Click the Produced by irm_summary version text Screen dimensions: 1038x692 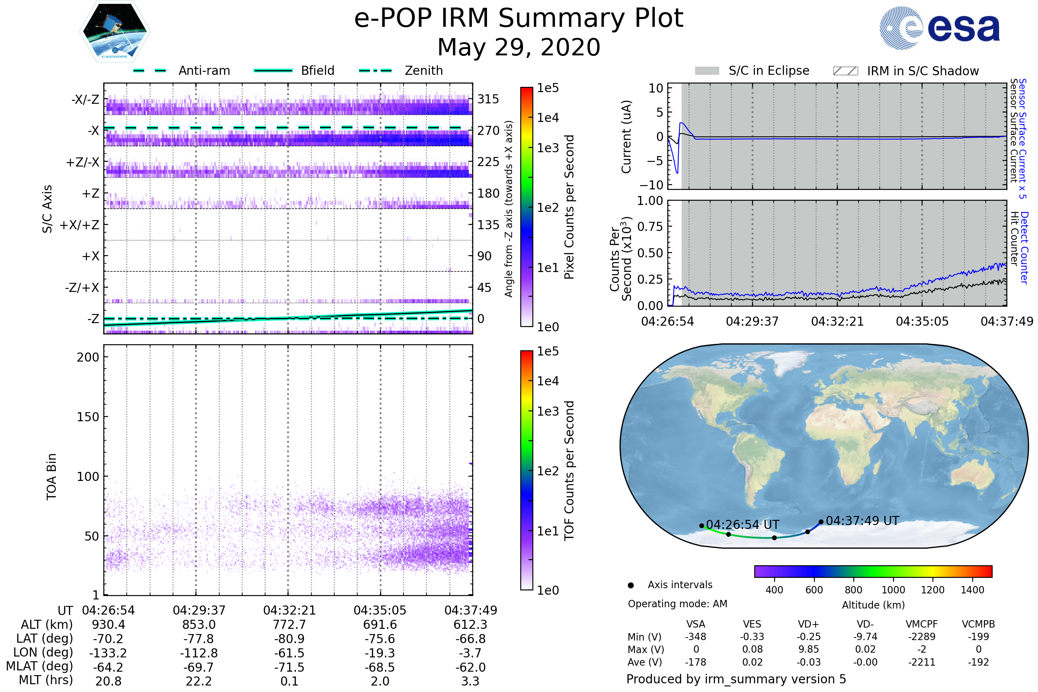point(736,679)
